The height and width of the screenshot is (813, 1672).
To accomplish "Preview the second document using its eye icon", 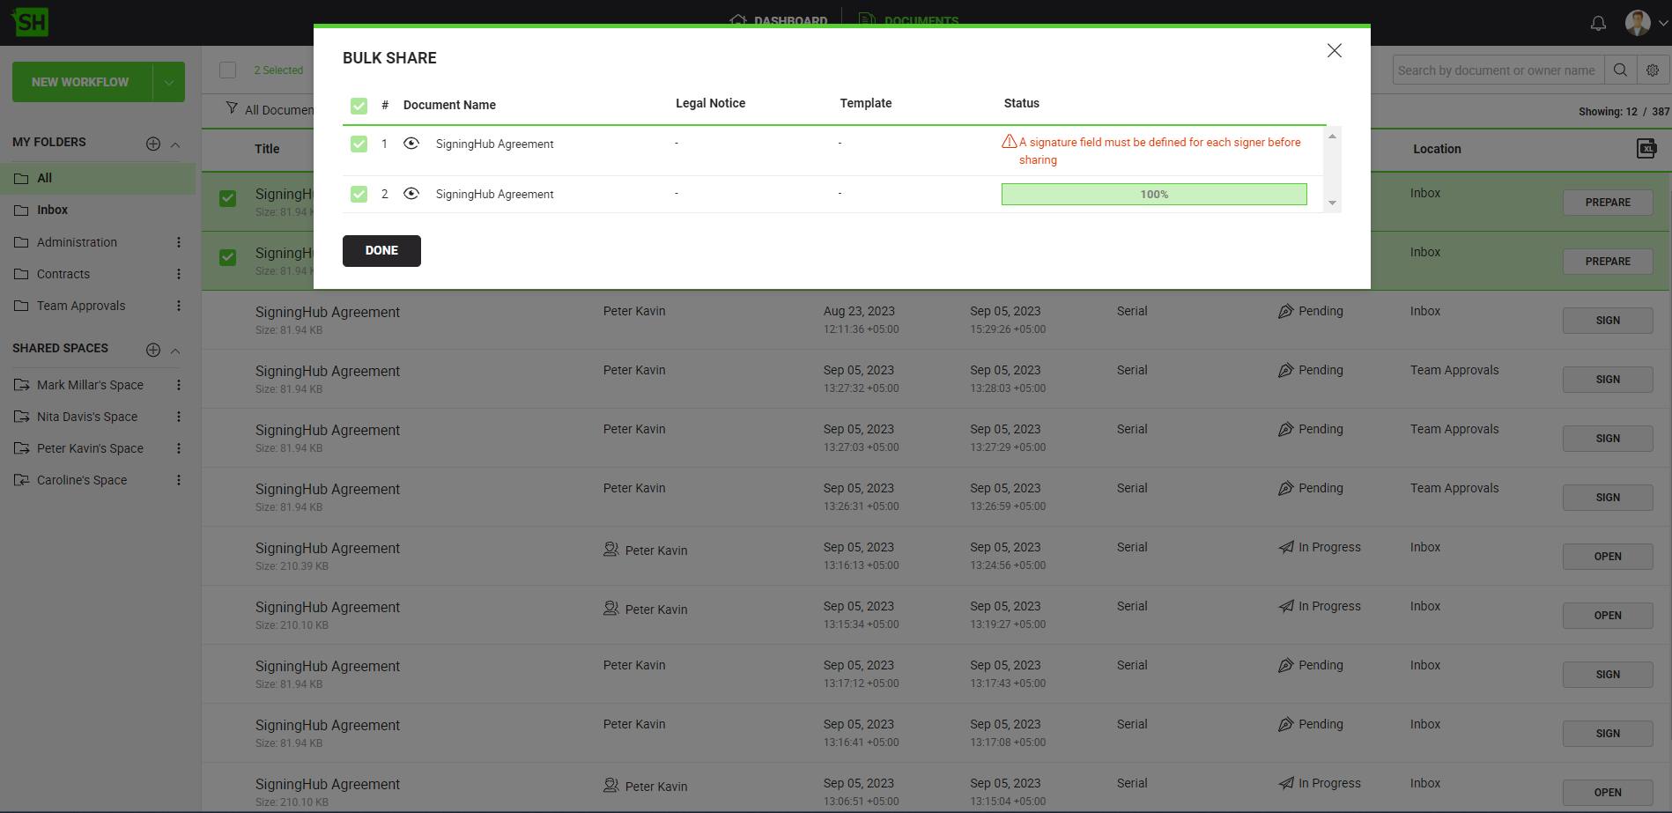I will pyautogui.click(x=411, y=194).
